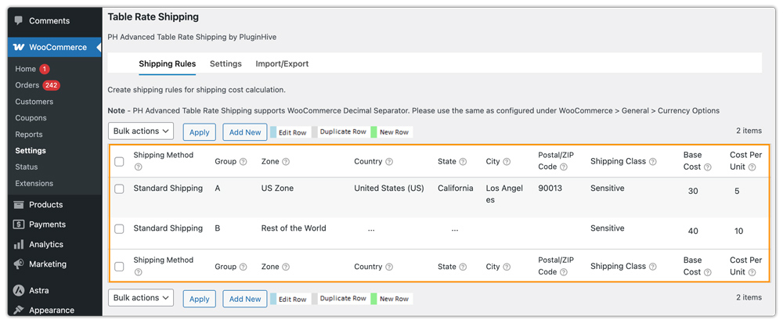Click help icon under Shipping Method header

click(x=139, y=167)
